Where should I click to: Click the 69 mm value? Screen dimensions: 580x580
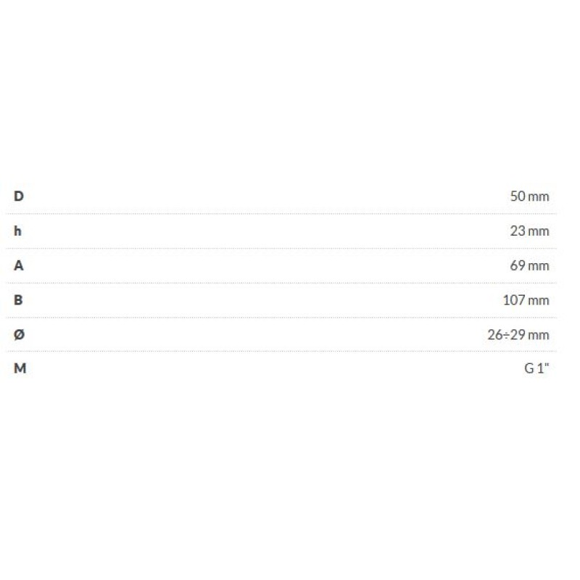coord(530,265)
